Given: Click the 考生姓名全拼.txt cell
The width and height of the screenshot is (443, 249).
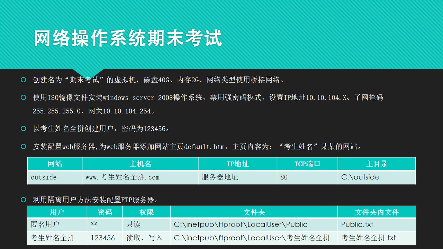Looking at the screenshot, I should point(377,238).
